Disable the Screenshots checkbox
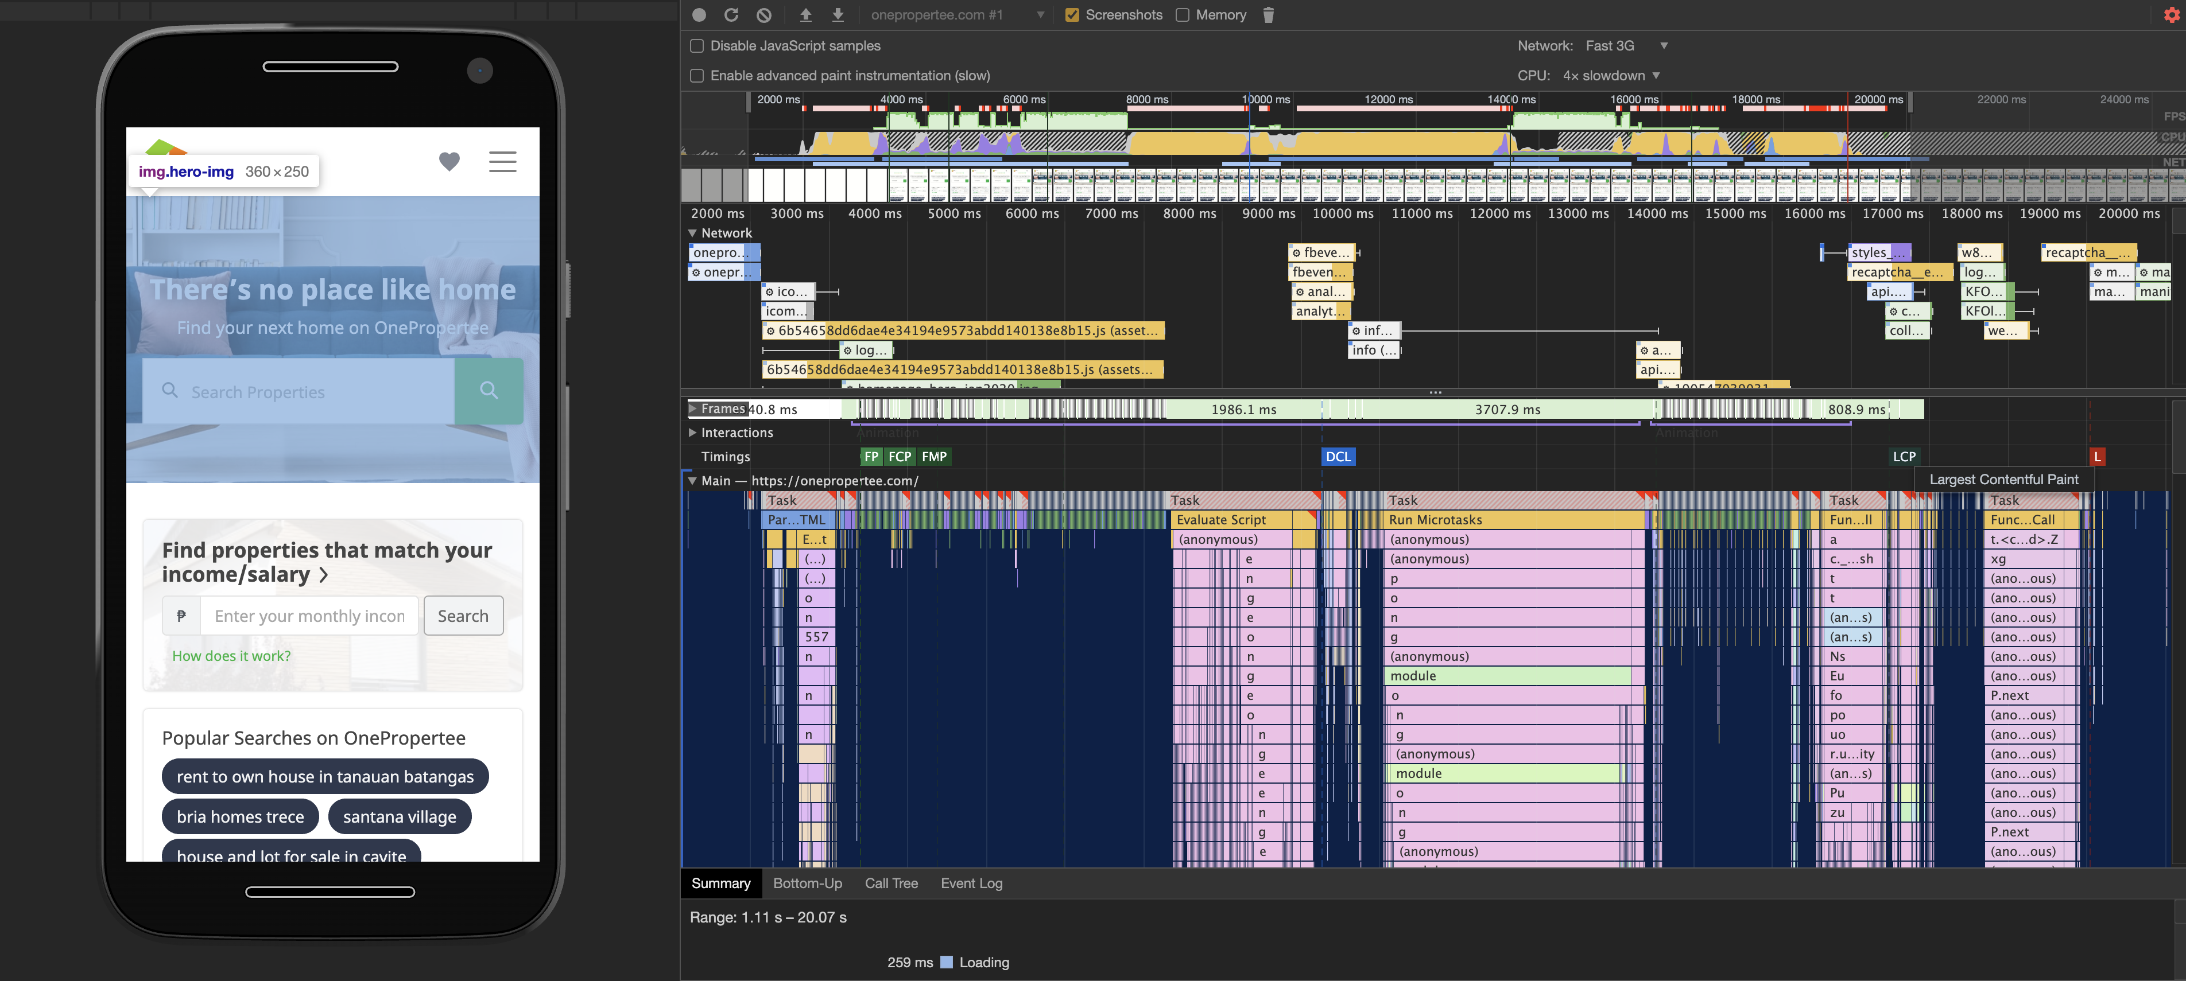This screenshot has width=2186, height=981. pos(1072,14)
